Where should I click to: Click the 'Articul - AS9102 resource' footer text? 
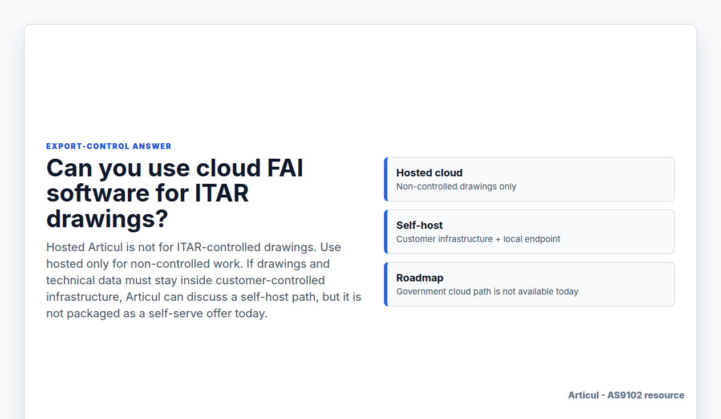626,395
